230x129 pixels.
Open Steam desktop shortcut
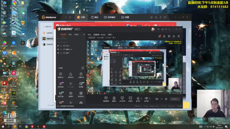pyautogui.click(x=14, y=24)
